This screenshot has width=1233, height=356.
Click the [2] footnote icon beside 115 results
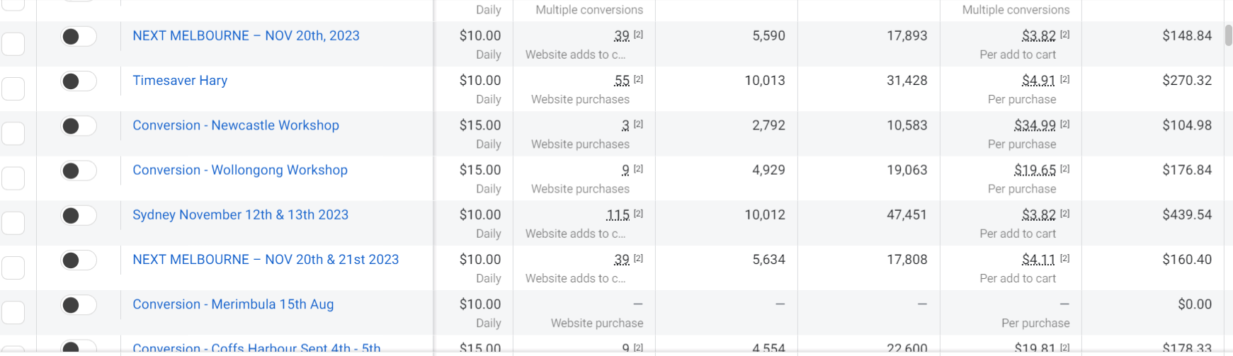coord(638,213)
